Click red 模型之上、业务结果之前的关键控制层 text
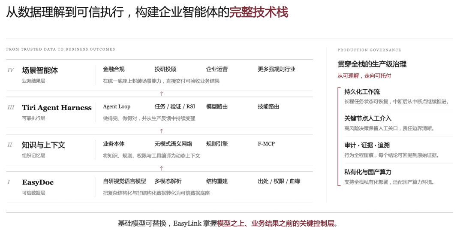 point(276,223)
